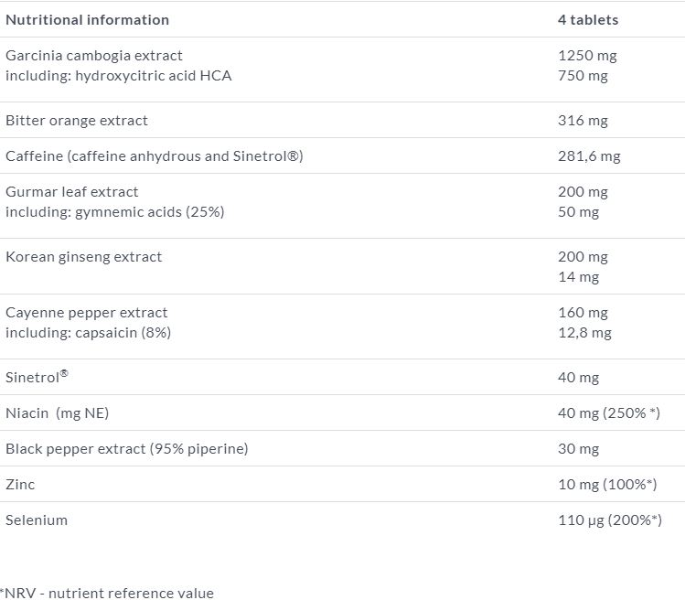The image size is (685, 600).
Task: Click the 'hydroxycitric acid HCA' line
Action: pyautogui.click(x=119, y=75)
